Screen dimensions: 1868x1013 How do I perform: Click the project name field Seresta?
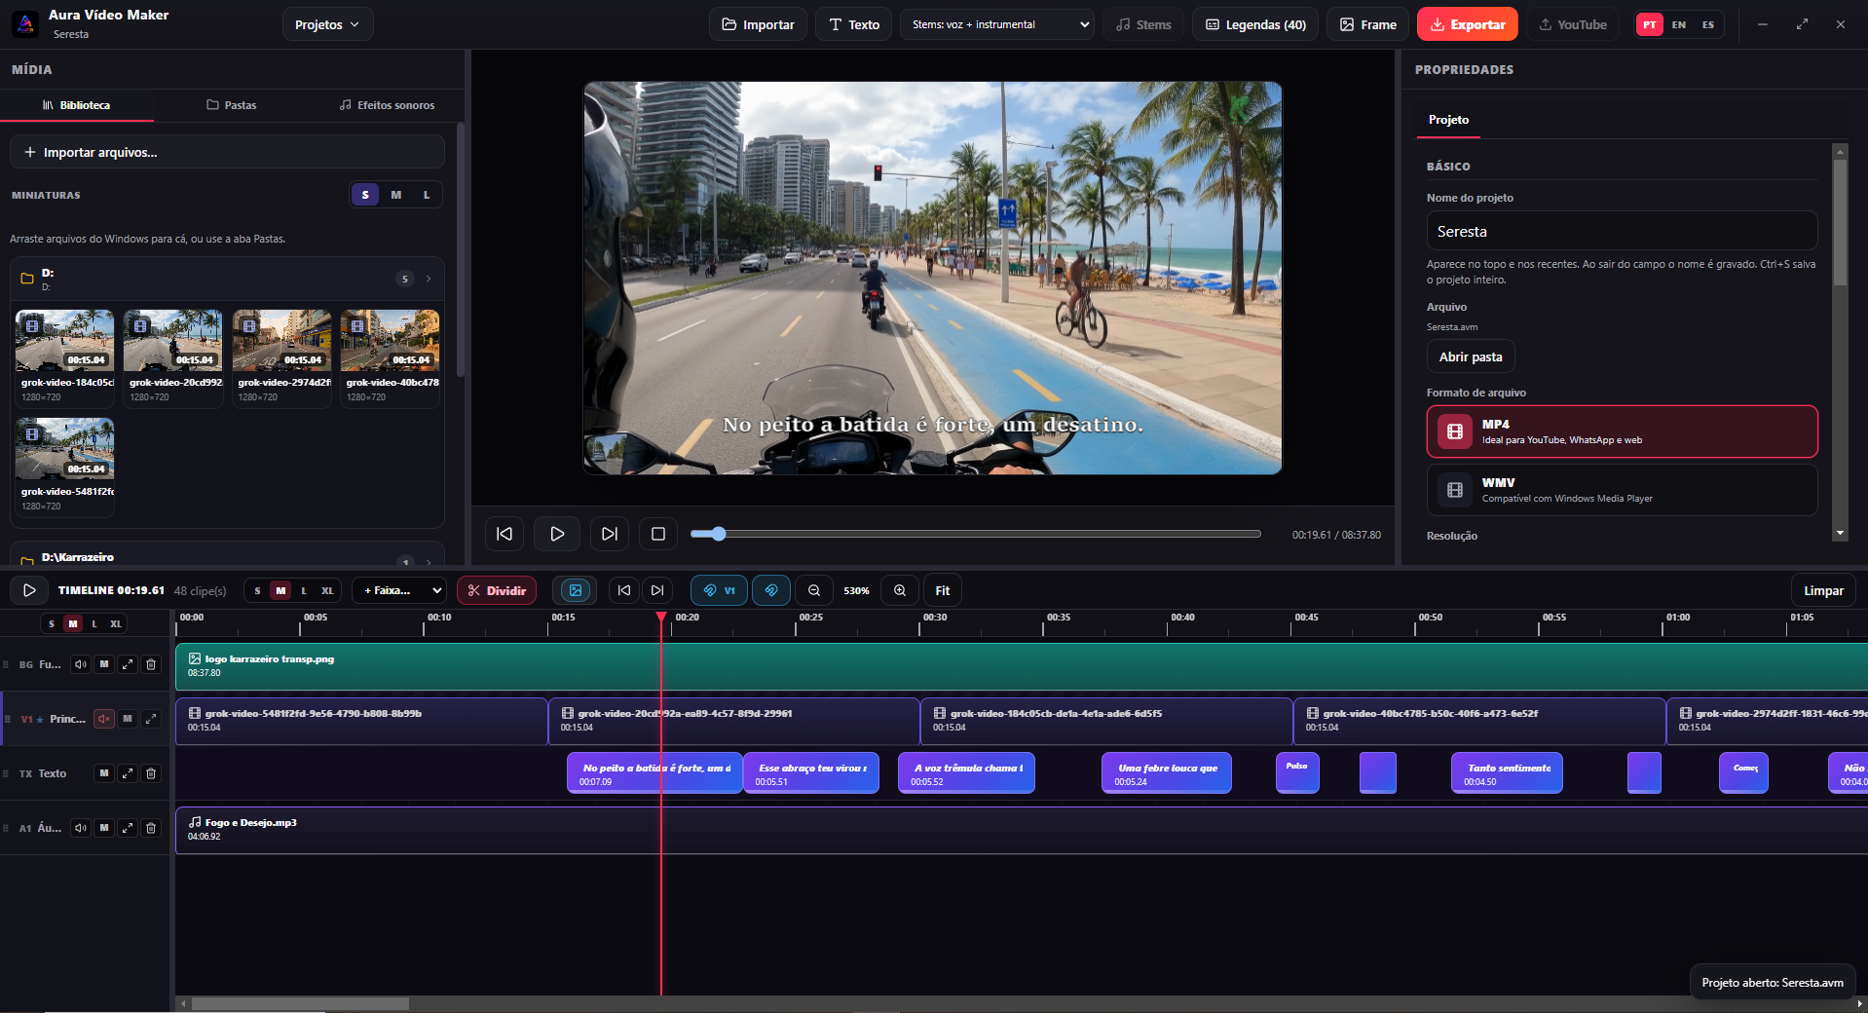click(1622, 232)
